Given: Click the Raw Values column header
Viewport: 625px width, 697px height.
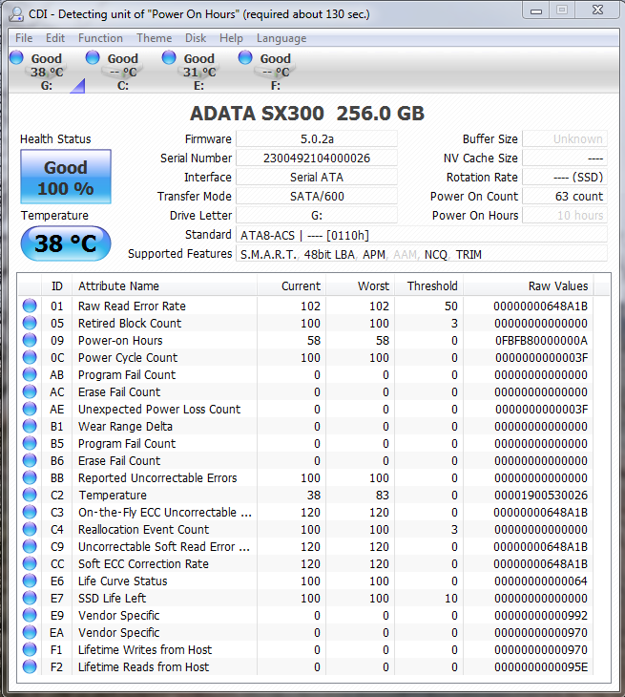Looking at the screenshot, I should pyautogui.click(x=558, y=286).
